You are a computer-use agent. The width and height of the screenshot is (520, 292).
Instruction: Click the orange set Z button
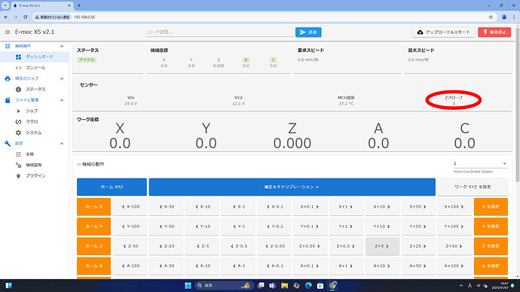(491, 246)
